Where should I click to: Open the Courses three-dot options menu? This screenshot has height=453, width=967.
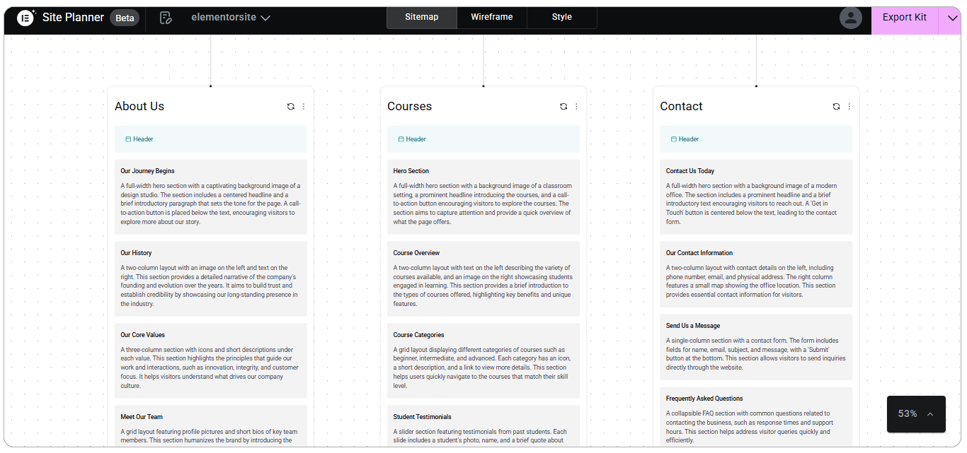coord(576,106)
